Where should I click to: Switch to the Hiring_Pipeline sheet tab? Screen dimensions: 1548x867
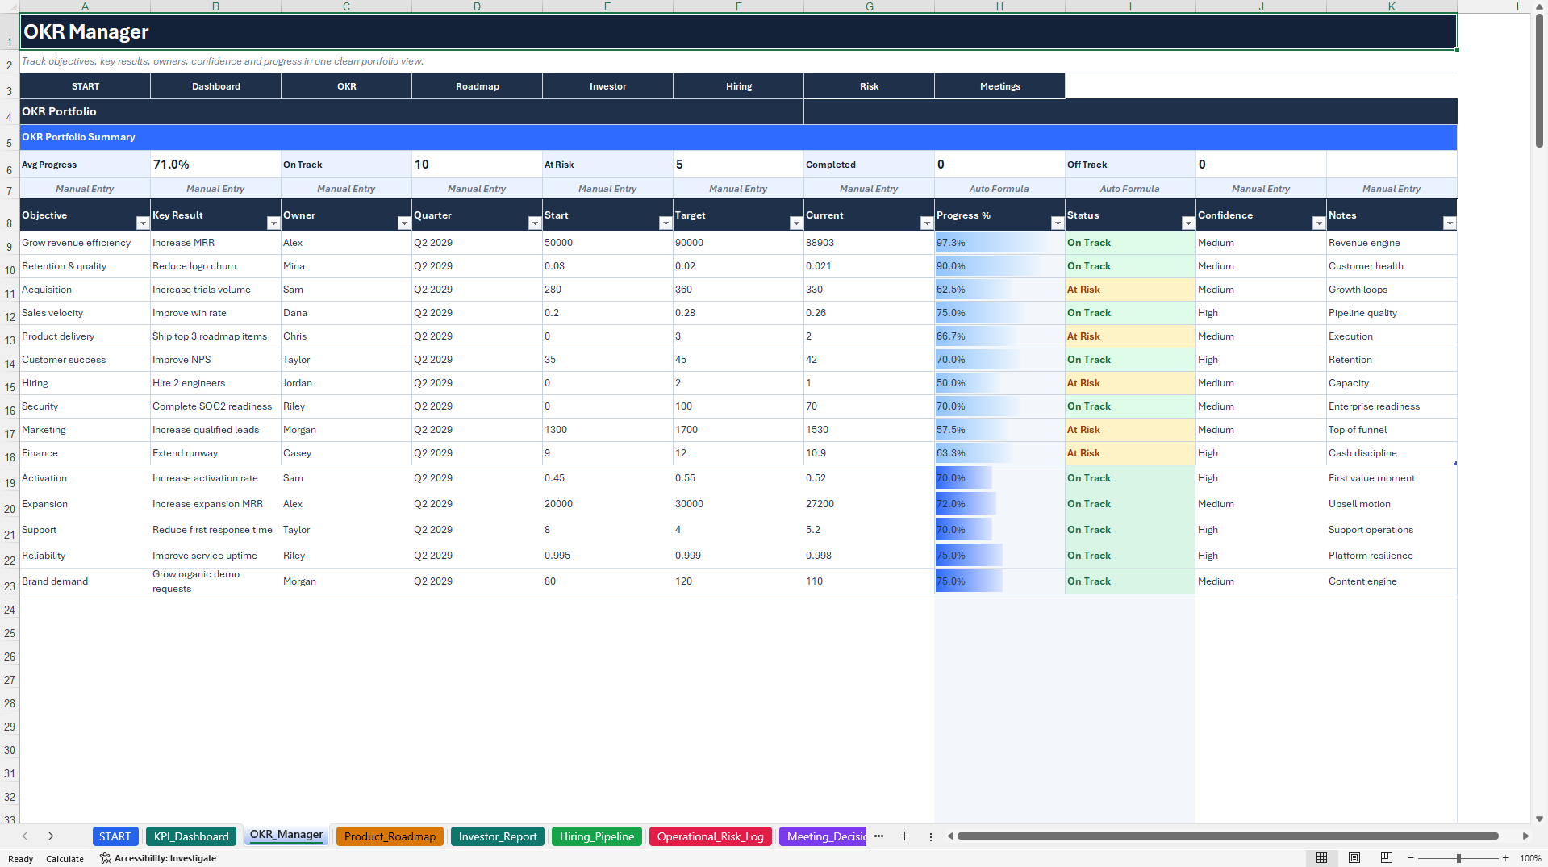[597, 836]
